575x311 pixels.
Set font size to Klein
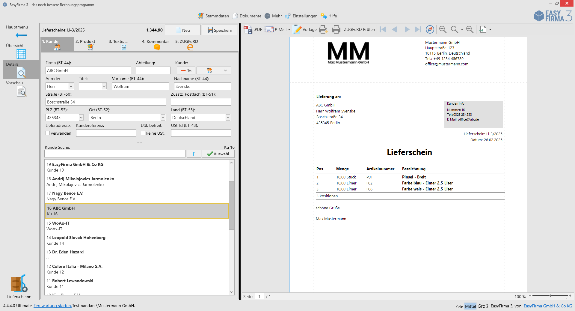pos(459,306)
